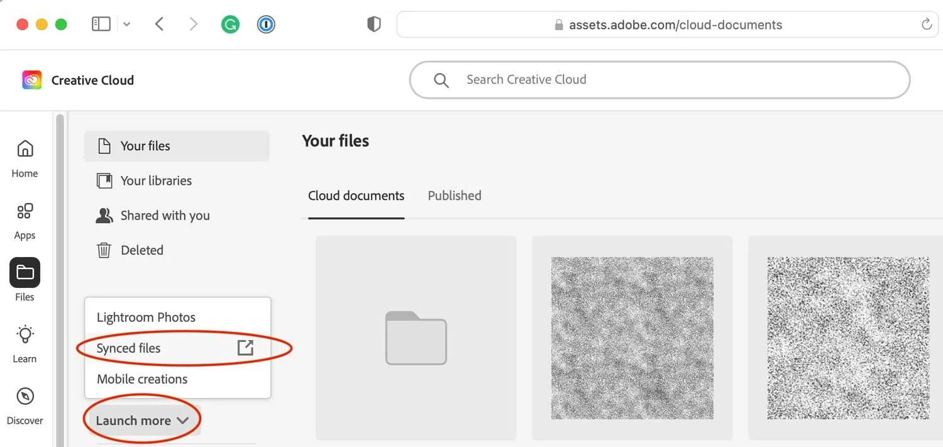Go back with the browser back arrow
The image size is (943, 447).
(x=160, y=25)
